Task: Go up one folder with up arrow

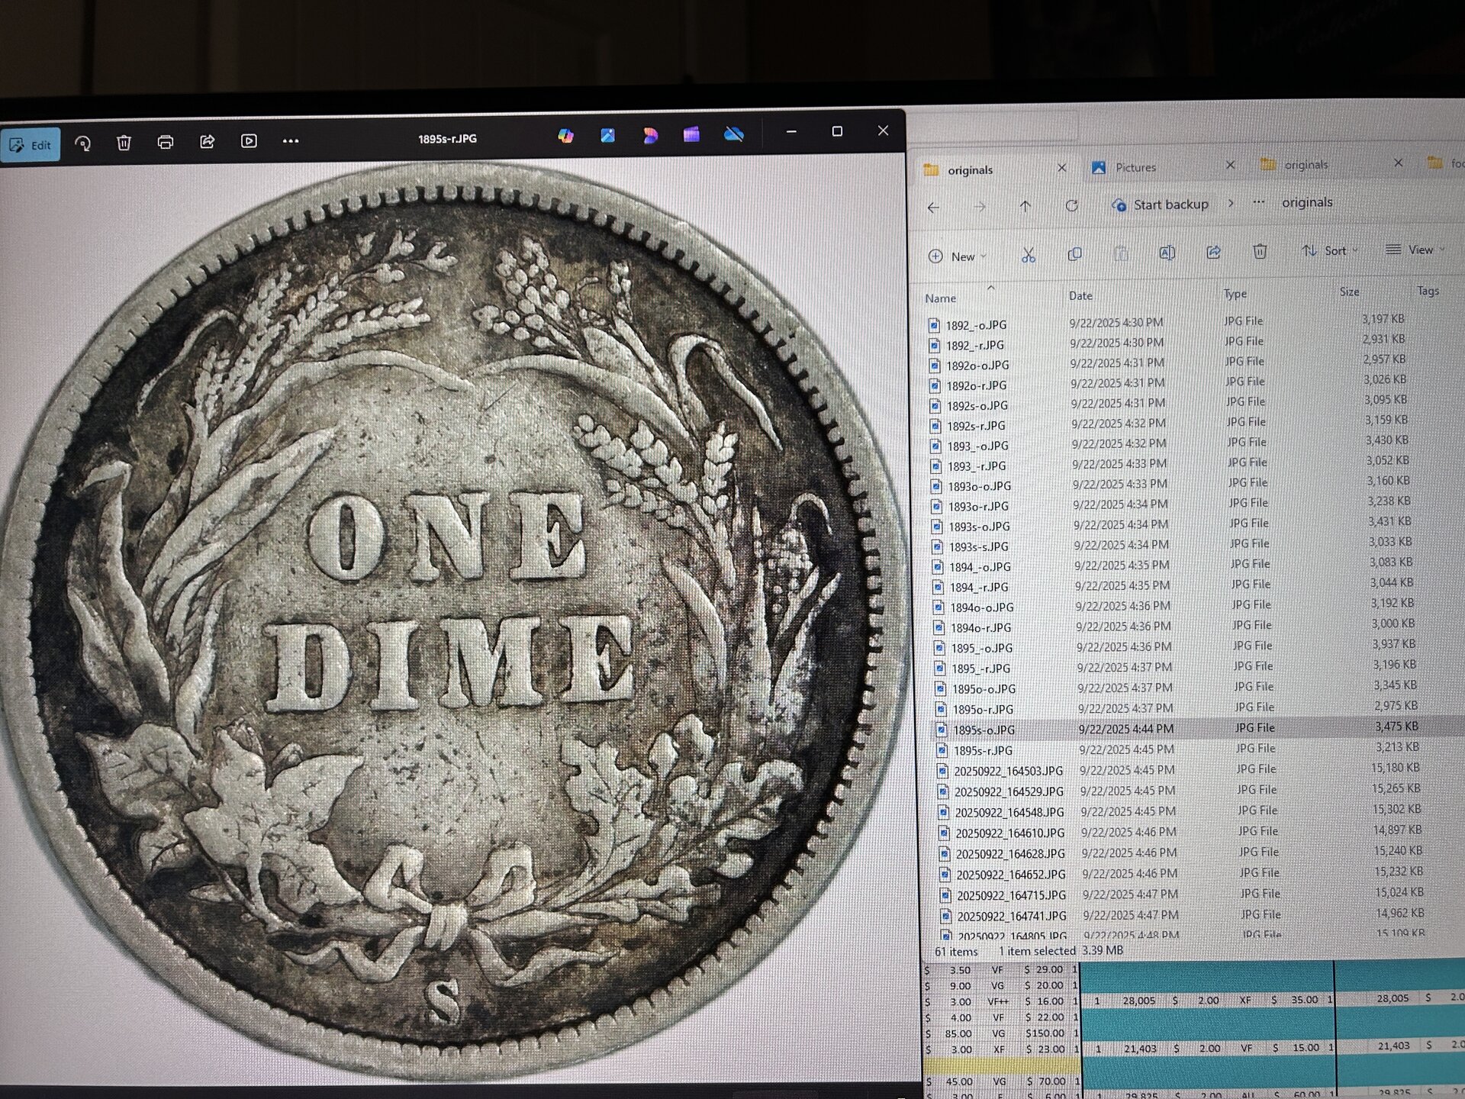Action: tap(1025, 206)
